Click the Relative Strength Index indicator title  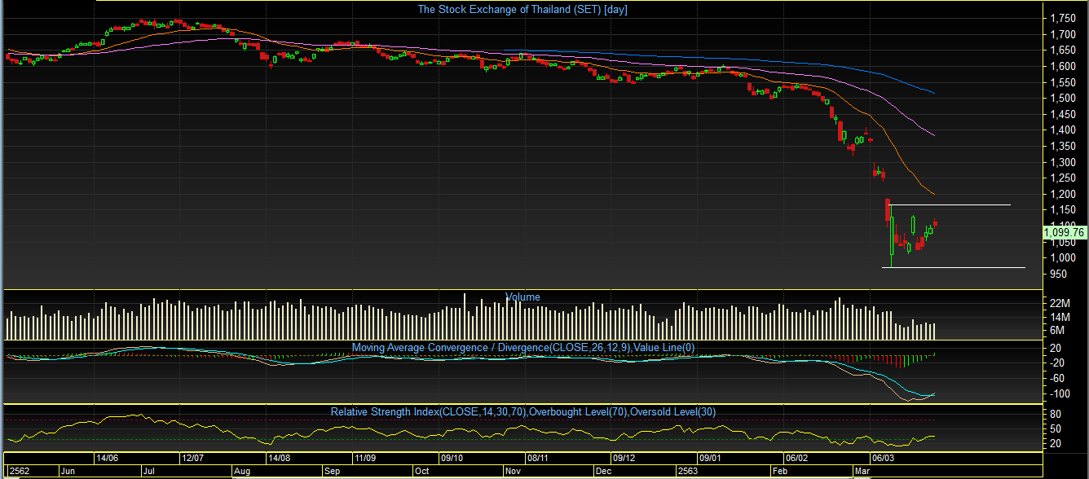pos(522,412)
